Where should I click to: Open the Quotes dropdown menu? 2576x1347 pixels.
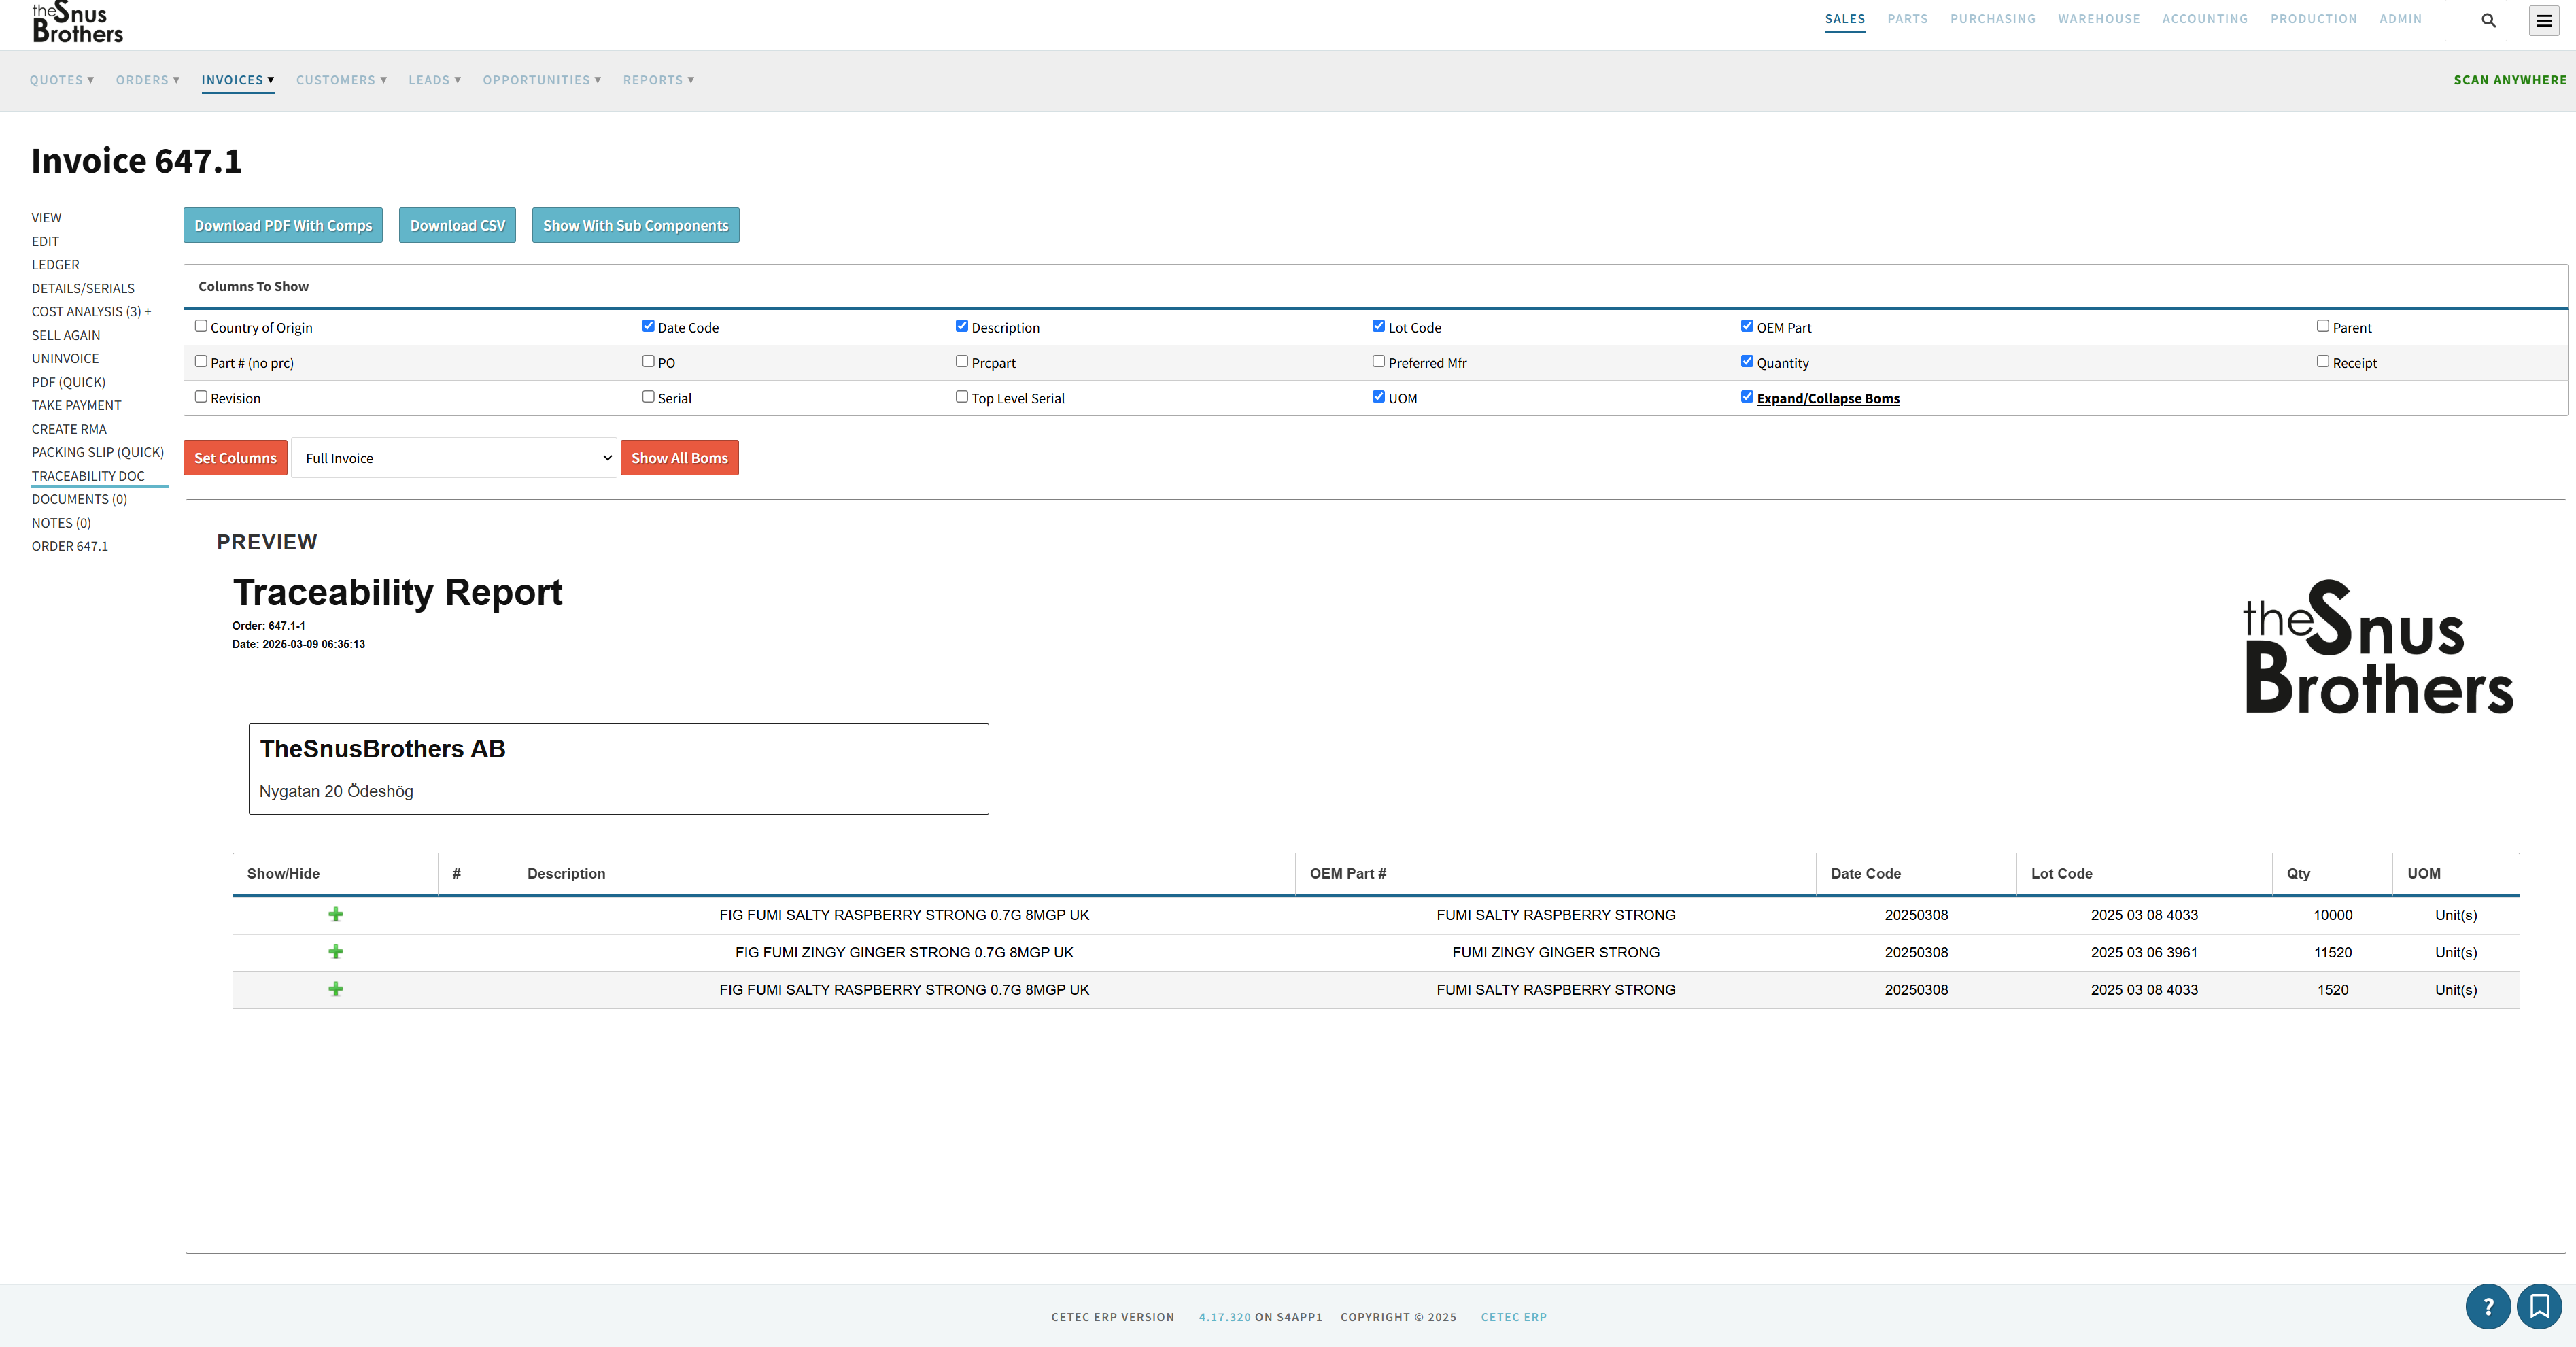(x=62, y=80)
